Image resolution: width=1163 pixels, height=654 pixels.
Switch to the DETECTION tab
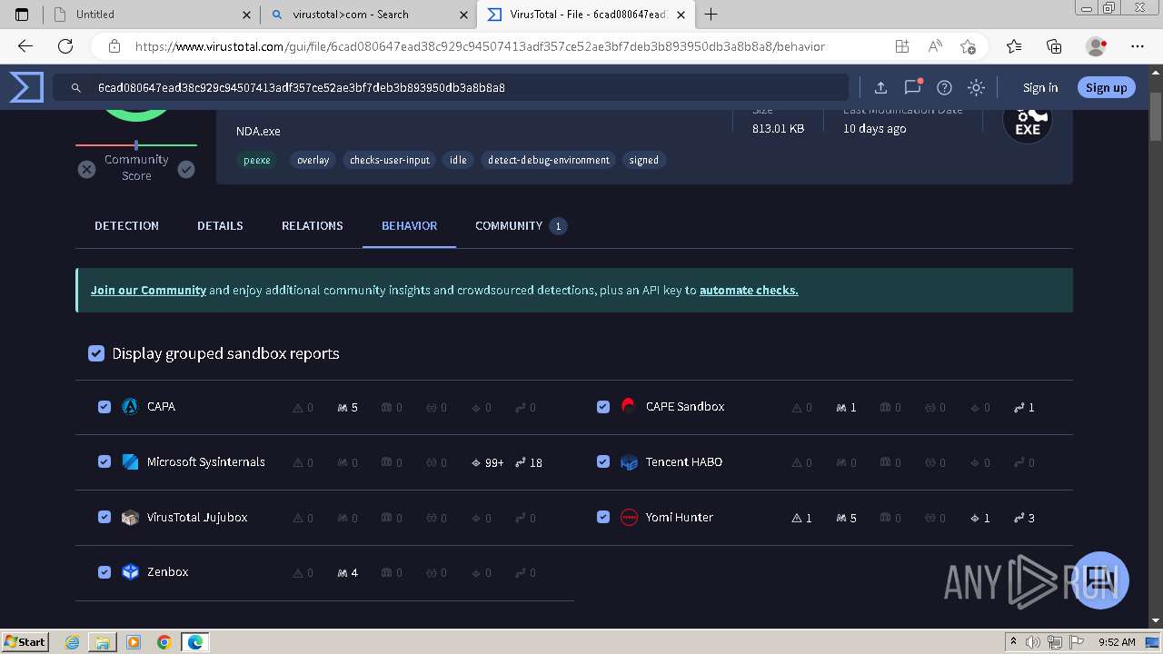point(126,225)
